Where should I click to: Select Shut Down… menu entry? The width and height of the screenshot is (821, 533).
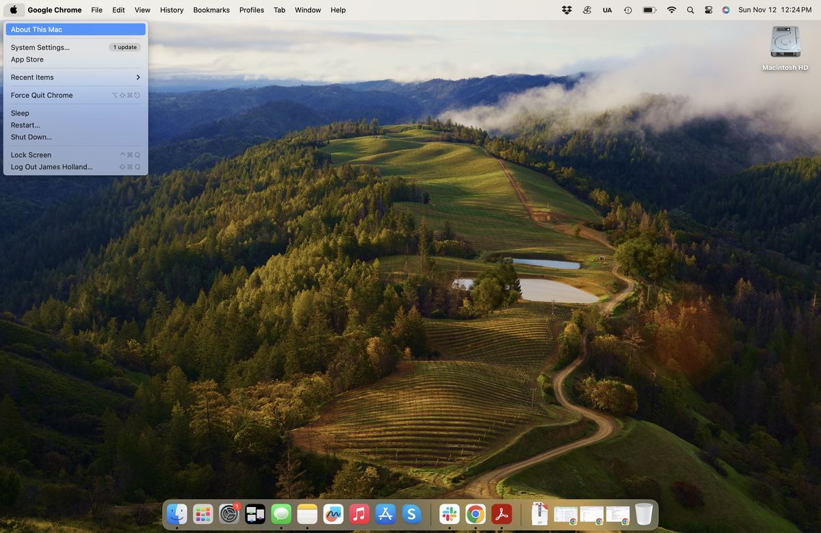[x=75, y=137]
